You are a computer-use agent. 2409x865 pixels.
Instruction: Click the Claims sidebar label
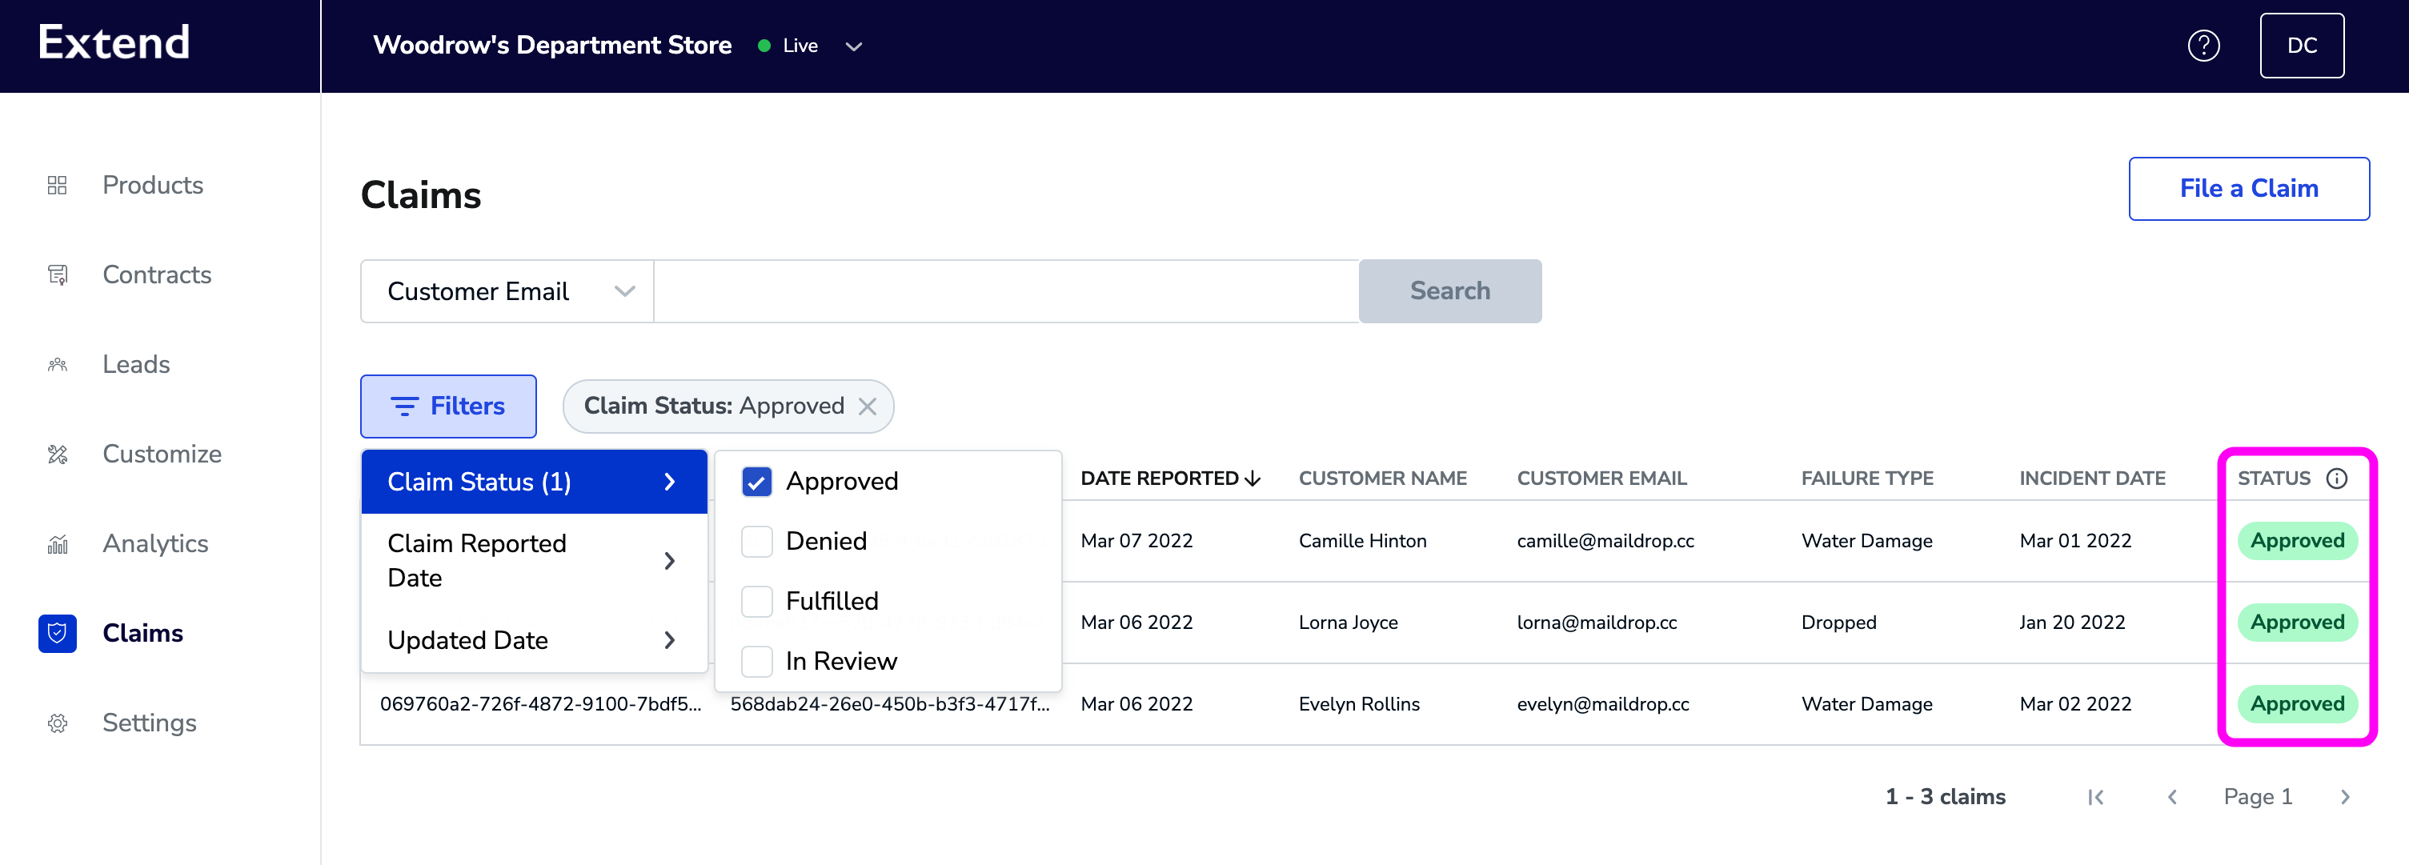point(142,633)
